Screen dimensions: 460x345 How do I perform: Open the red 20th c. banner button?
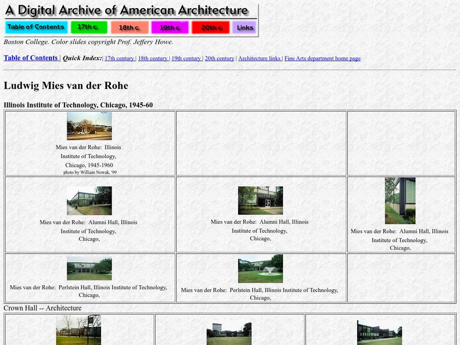210,27
